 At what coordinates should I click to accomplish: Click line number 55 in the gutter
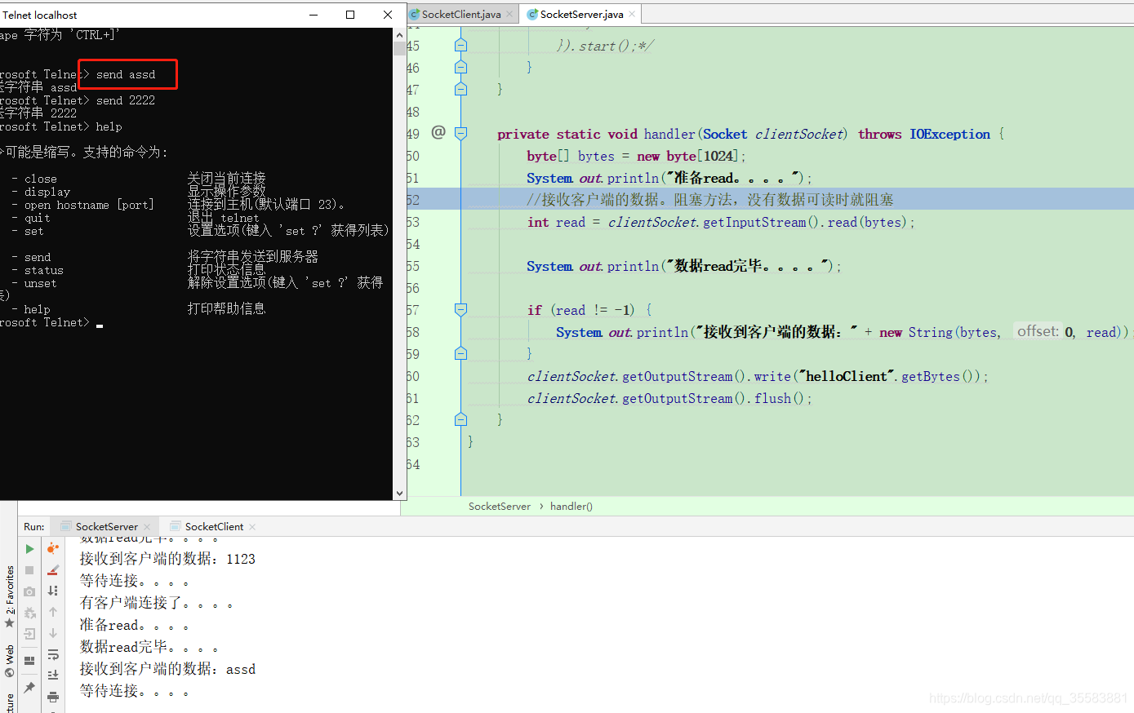pos(413,266)
